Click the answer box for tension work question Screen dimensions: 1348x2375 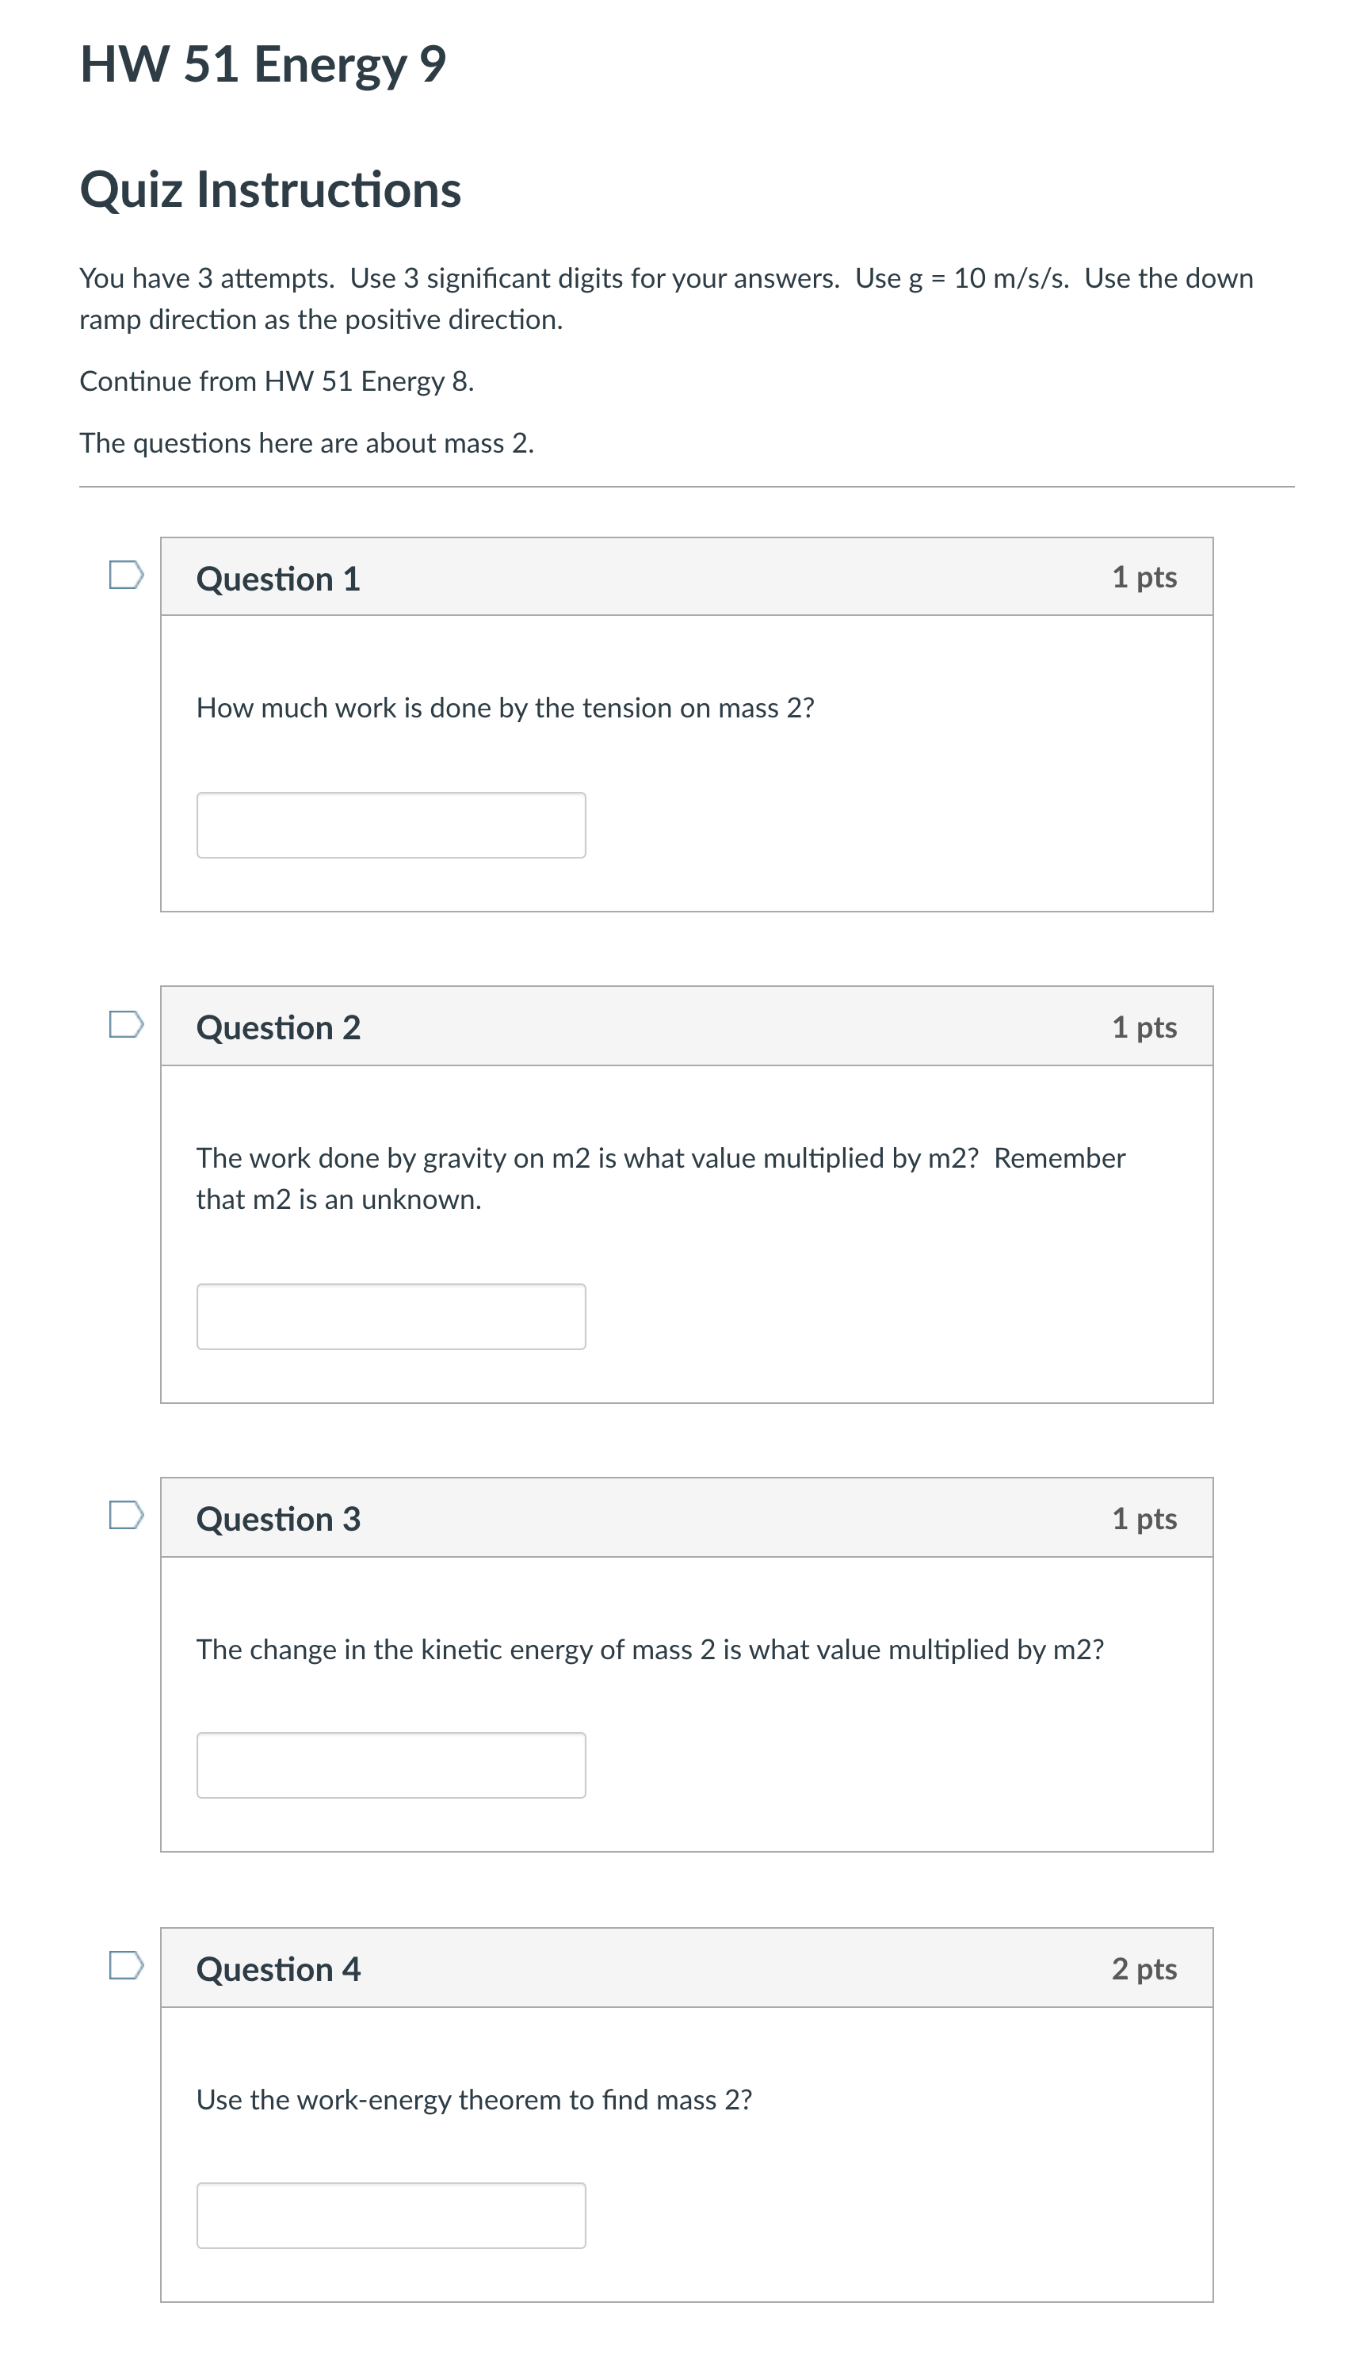[x=391, y=825]
